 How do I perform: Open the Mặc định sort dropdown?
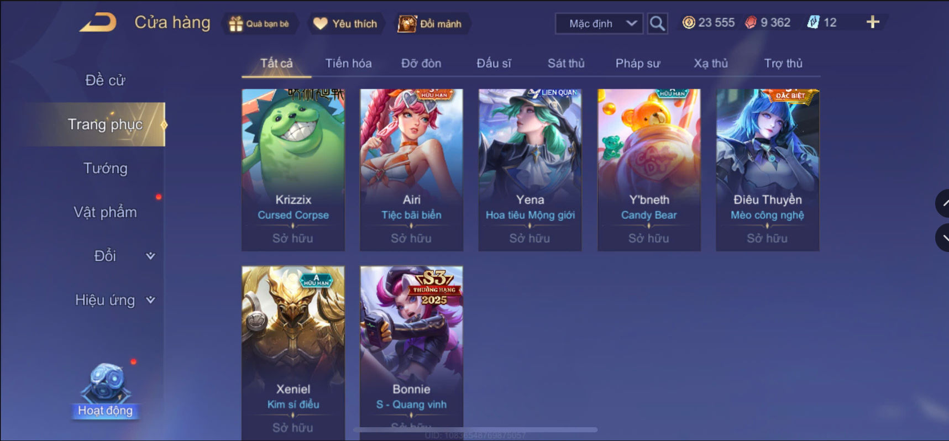pos(599,24)
